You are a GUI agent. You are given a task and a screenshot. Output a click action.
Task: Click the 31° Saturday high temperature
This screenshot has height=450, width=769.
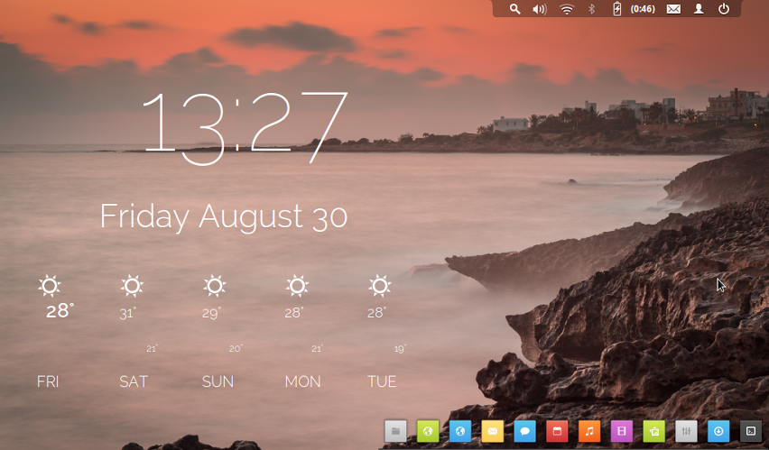click(x=128, y=313)
